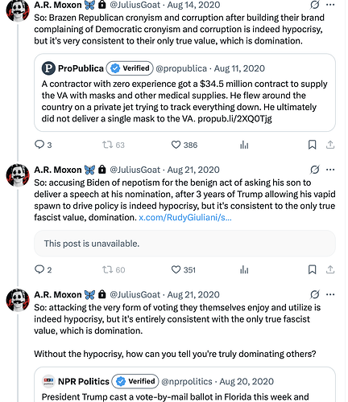The width and height of the screenshot is (348, 402).
Task: Share the Biden nepotism post
Action: tap(330, 269)
